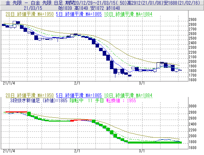This screenshot has height=155, width=204.
Task: Click the 3/1 date label under the upper chart
Action: [x=142, y=83]
